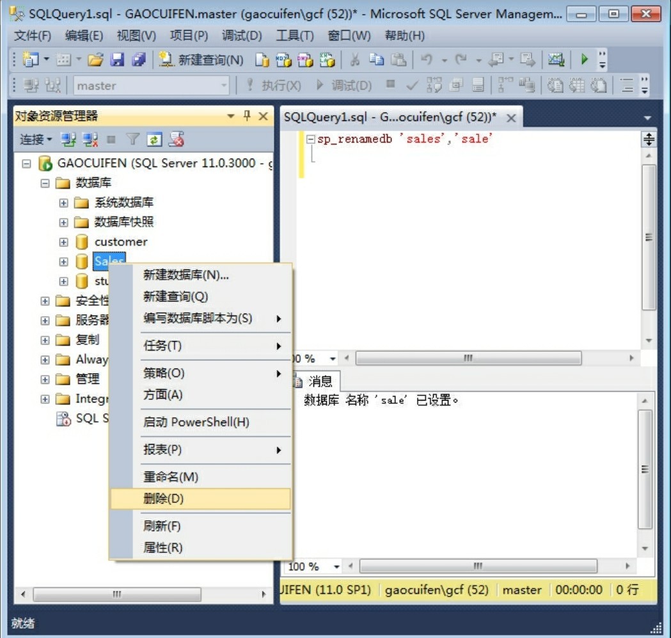Click the Analysis Services MDX query icon

pos(283,60)
